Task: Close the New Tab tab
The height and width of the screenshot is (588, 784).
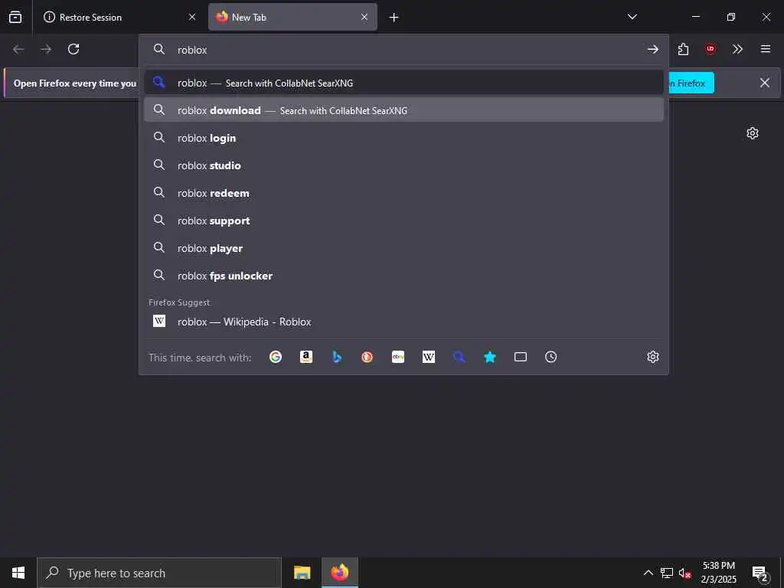Action: coord(364,18)
